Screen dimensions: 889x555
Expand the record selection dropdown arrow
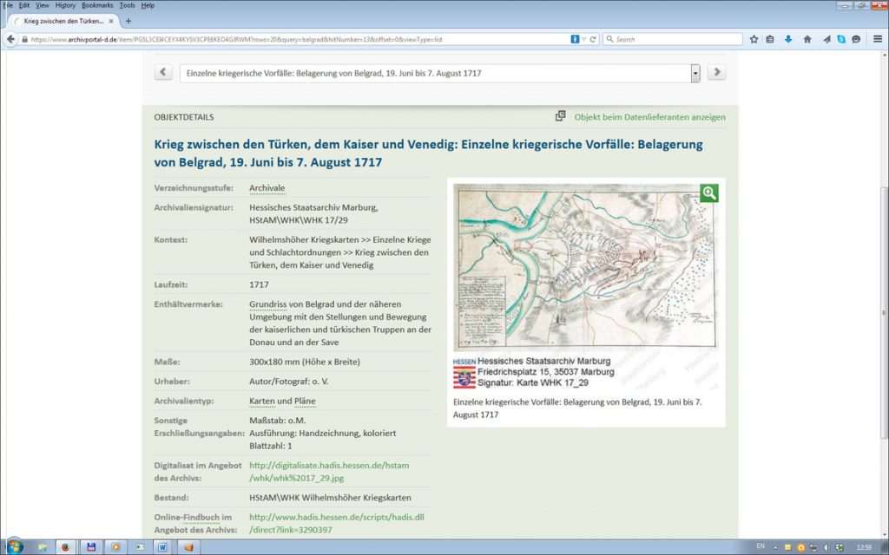(695, 74)
